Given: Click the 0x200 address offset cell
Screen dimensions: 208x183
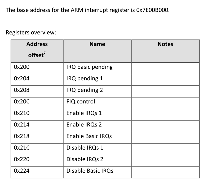Looking at the screenshot, I should pyautogui.click(x=21, y=67).
